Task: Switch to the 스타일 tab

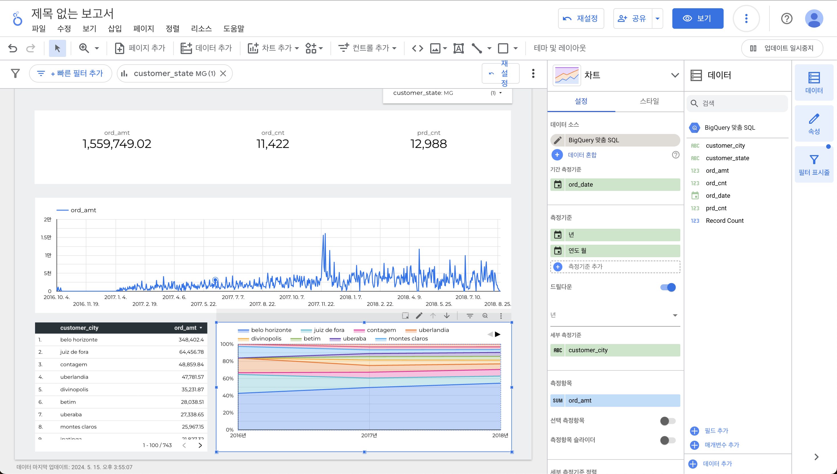Action: pos(649,101)
